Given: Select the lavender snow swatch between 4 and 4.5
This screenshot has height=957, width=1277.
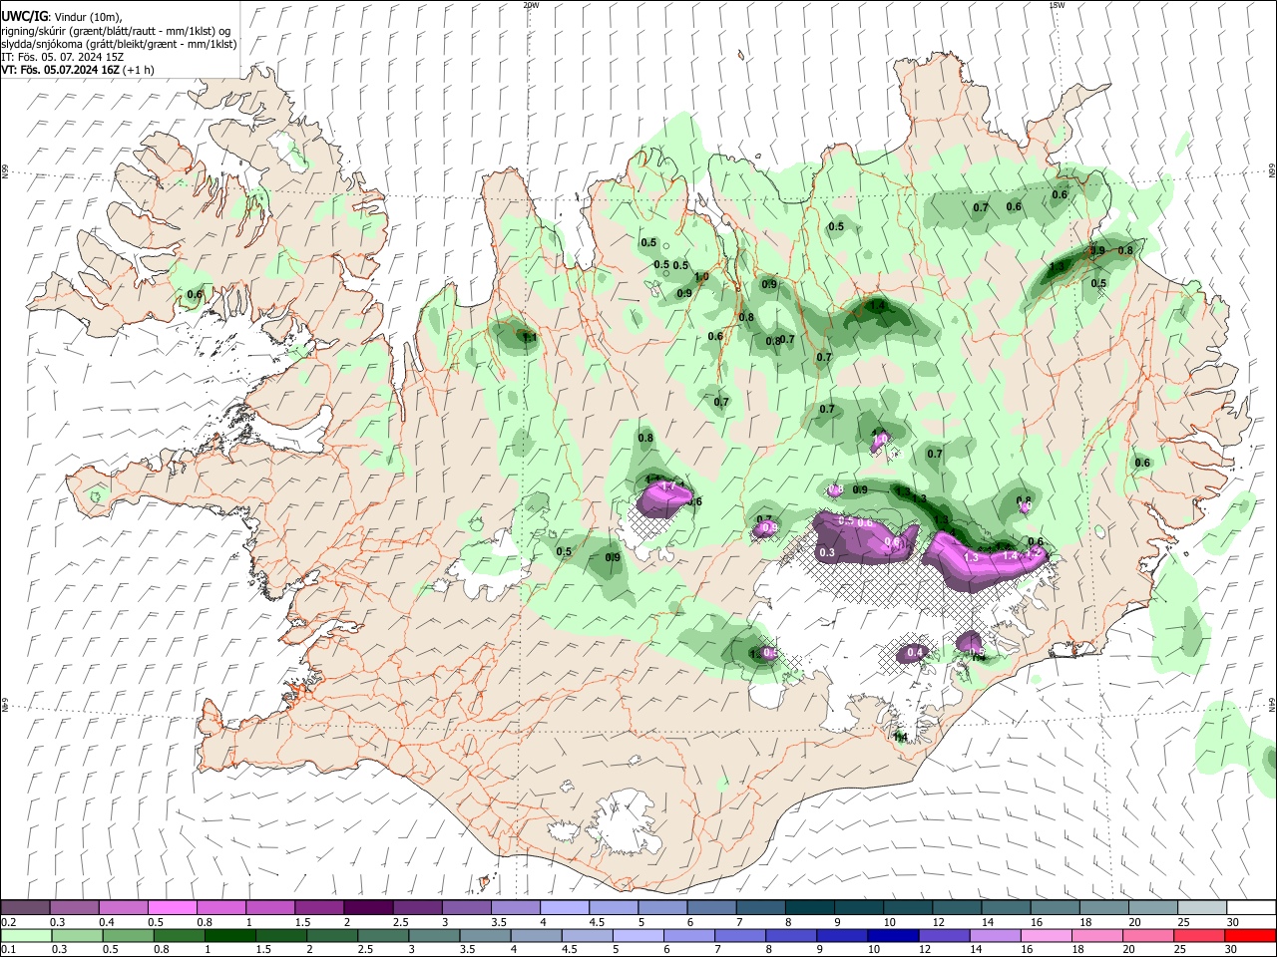Looking at the screenshot, I should click(x=564, y=908).
